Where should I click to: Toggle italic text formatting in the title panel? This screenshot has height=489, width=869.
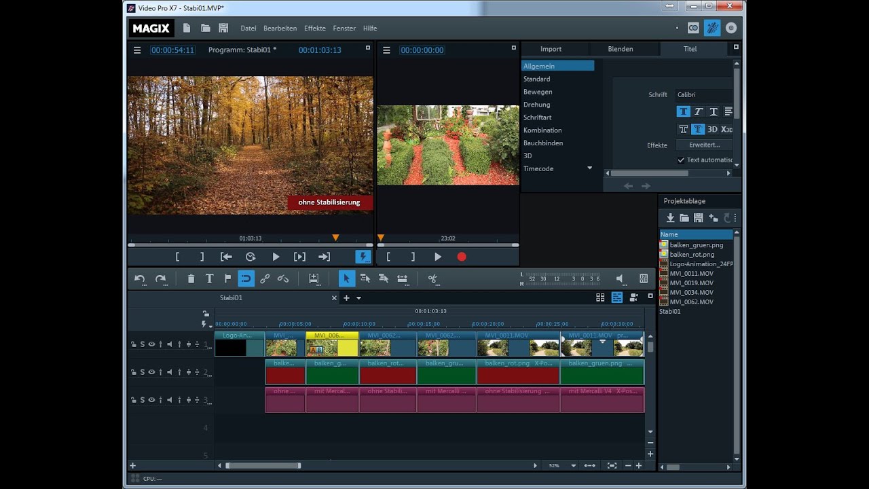pyautogui.click(x=699, y=111)
